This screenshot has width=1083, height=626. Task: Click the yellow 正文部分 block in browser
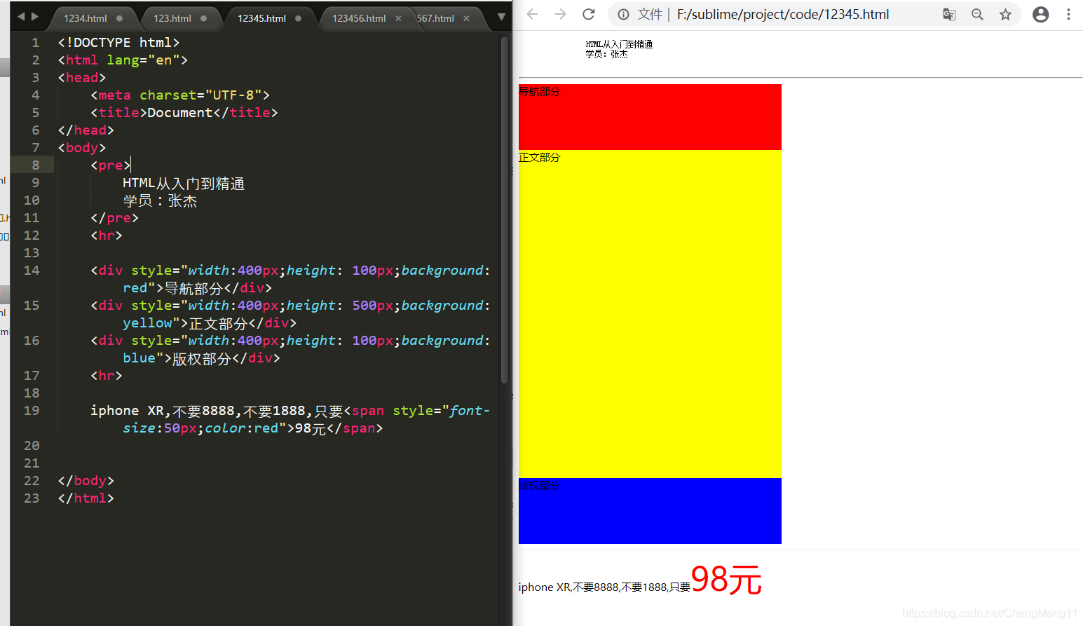pyautogui.click(x=650, y=314)
